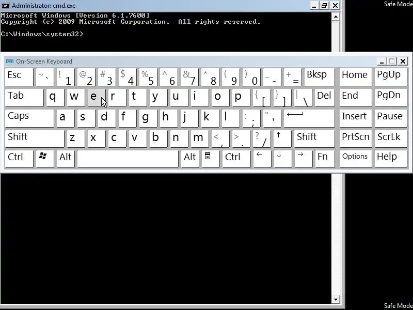Click the letter a key

66,118
